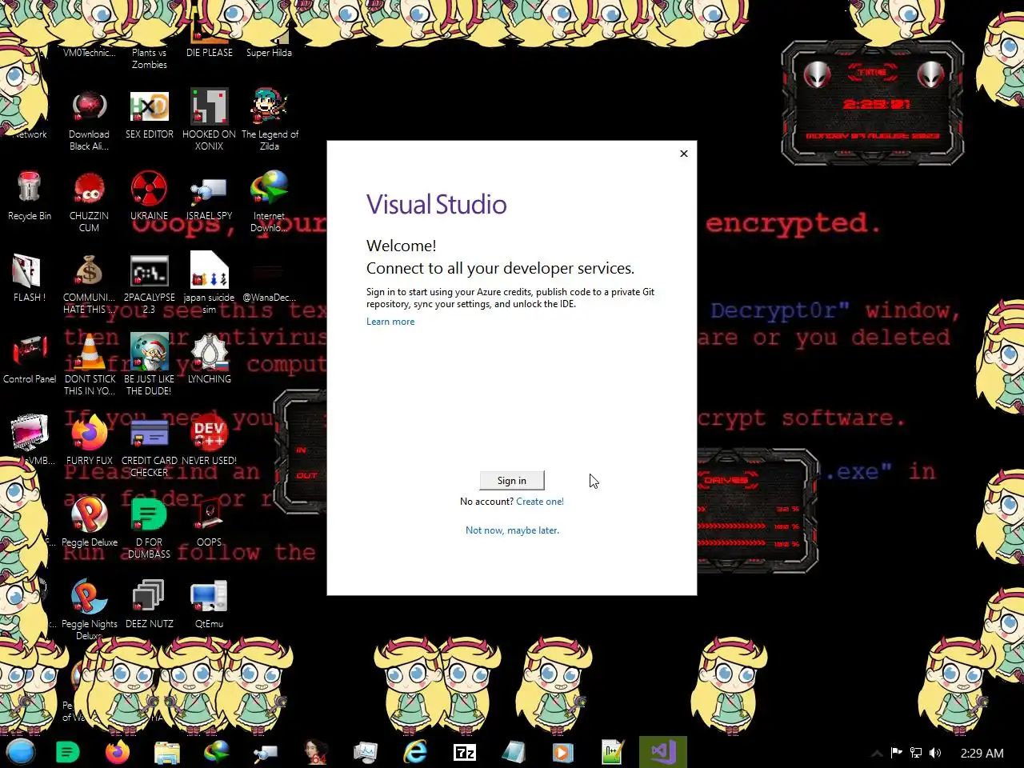Close the Visual Studio welcome dialog
This screenshot has height=768, width=1024.
684,154
